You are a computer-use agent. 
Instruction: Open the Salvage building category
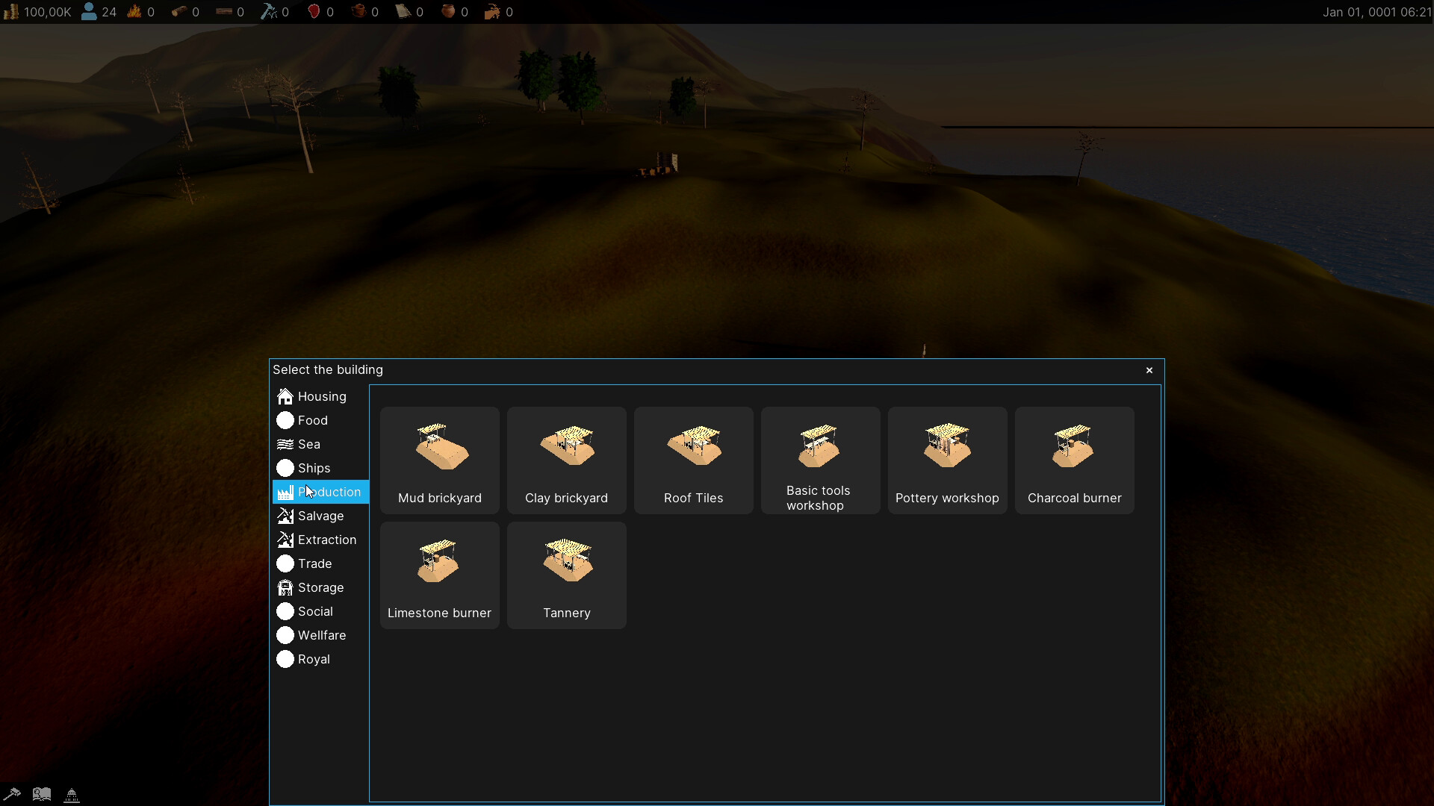[x=320, y=516]
